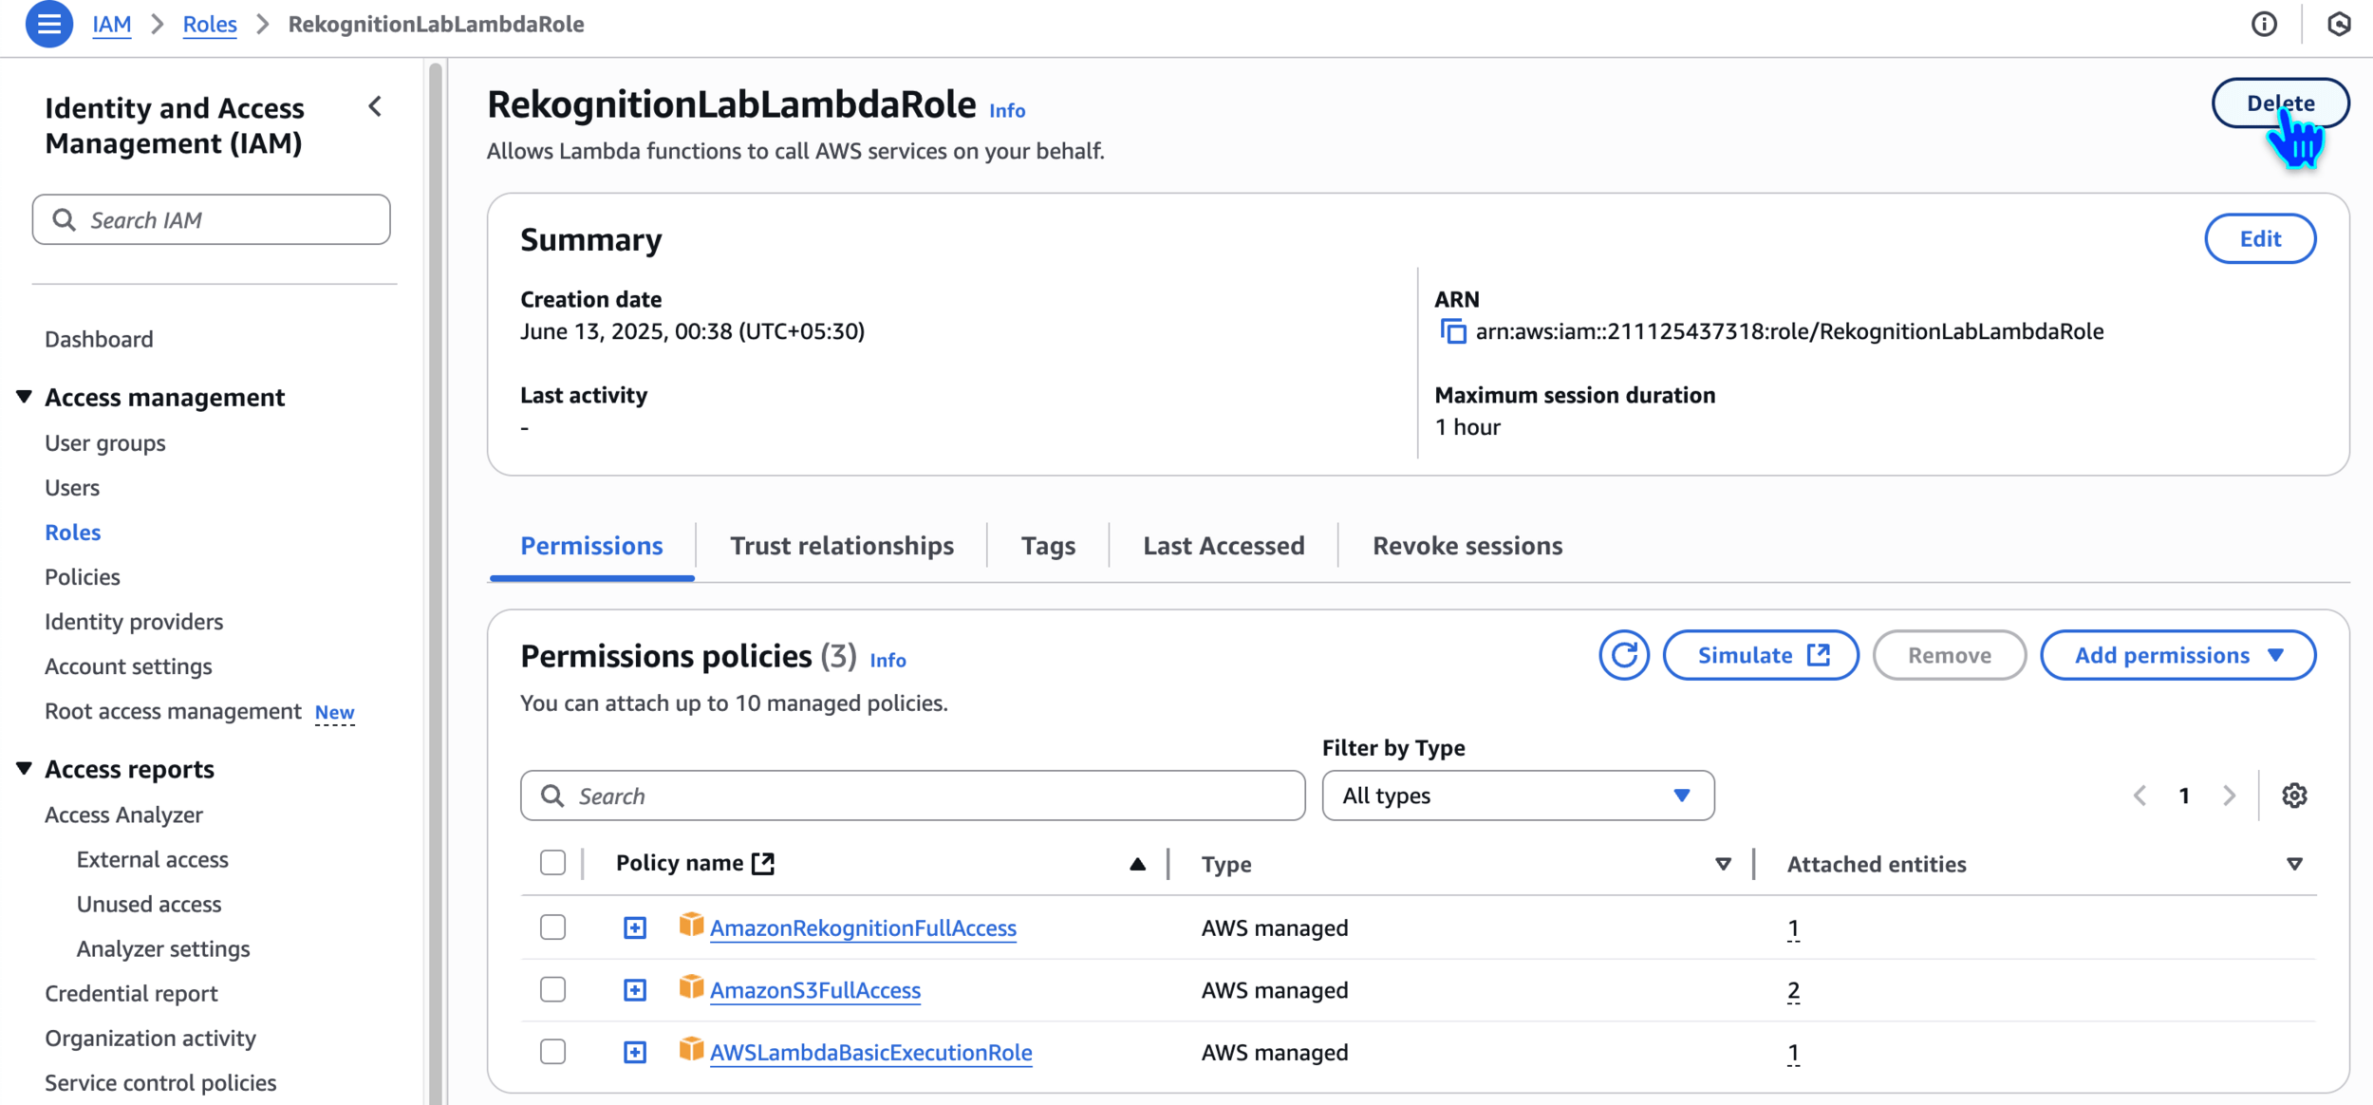
Task: Click the info circle icon in header
Action: click(x=2264, y=24)
